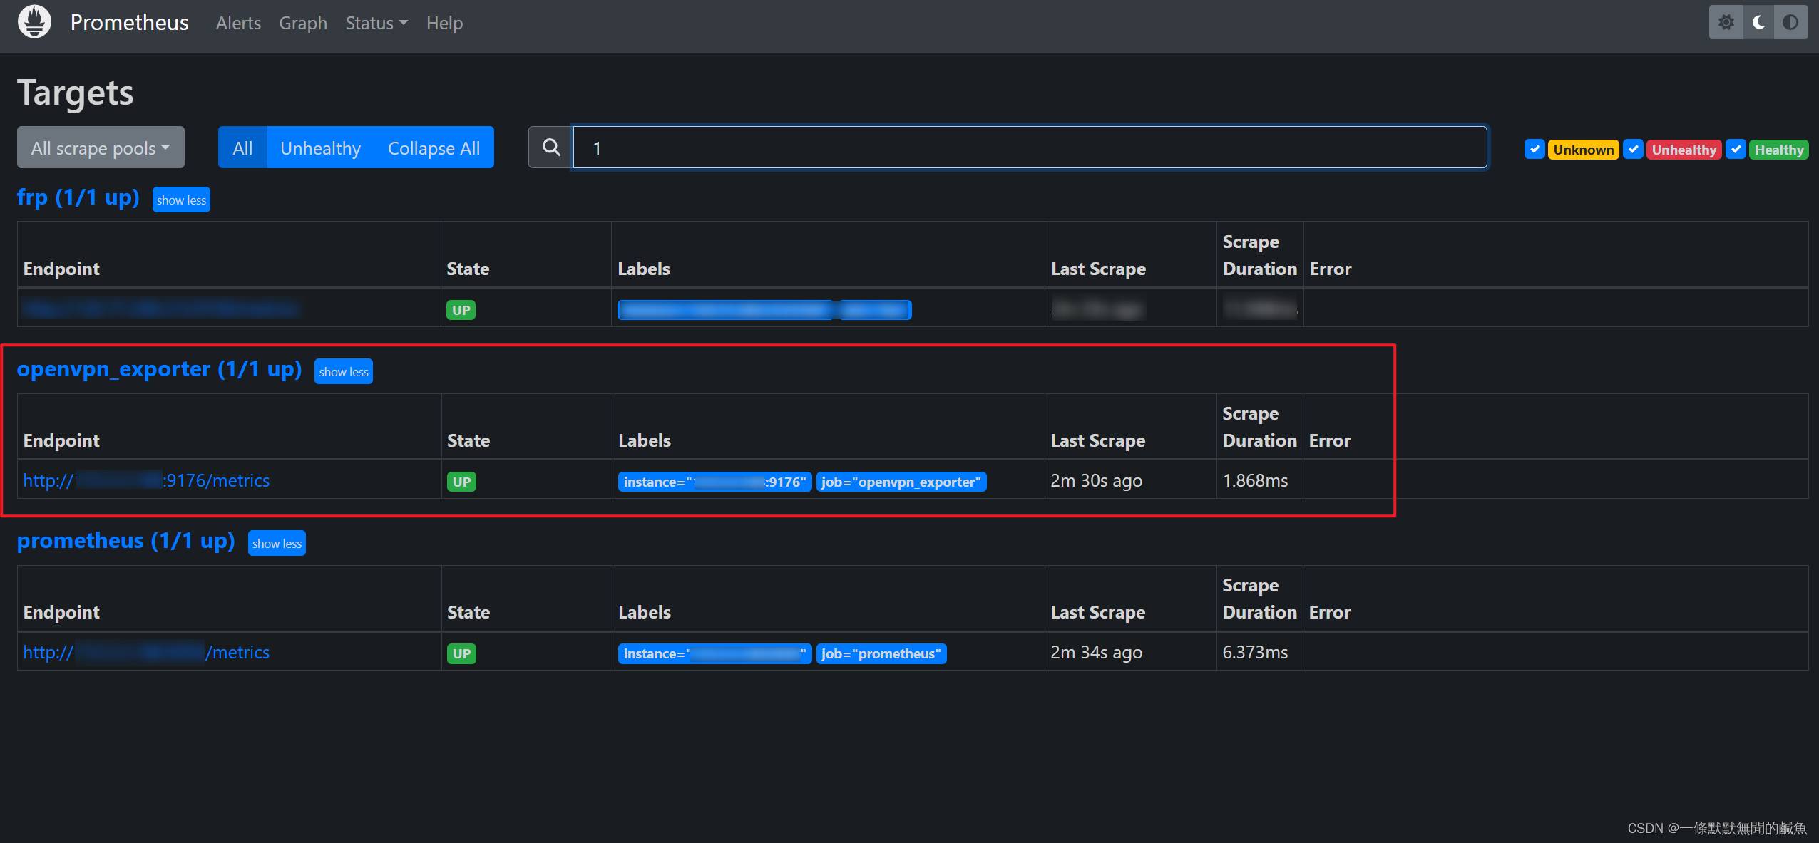Screen dimensions: 1819x843
Task: Click the job="openvpn_exporter" label badge
Action: coord(901,482)
